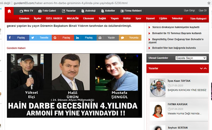Open the İlyas Kaan TAYTAK author name
The width and height of the screenshot is (212, 130).
point(179,81)
